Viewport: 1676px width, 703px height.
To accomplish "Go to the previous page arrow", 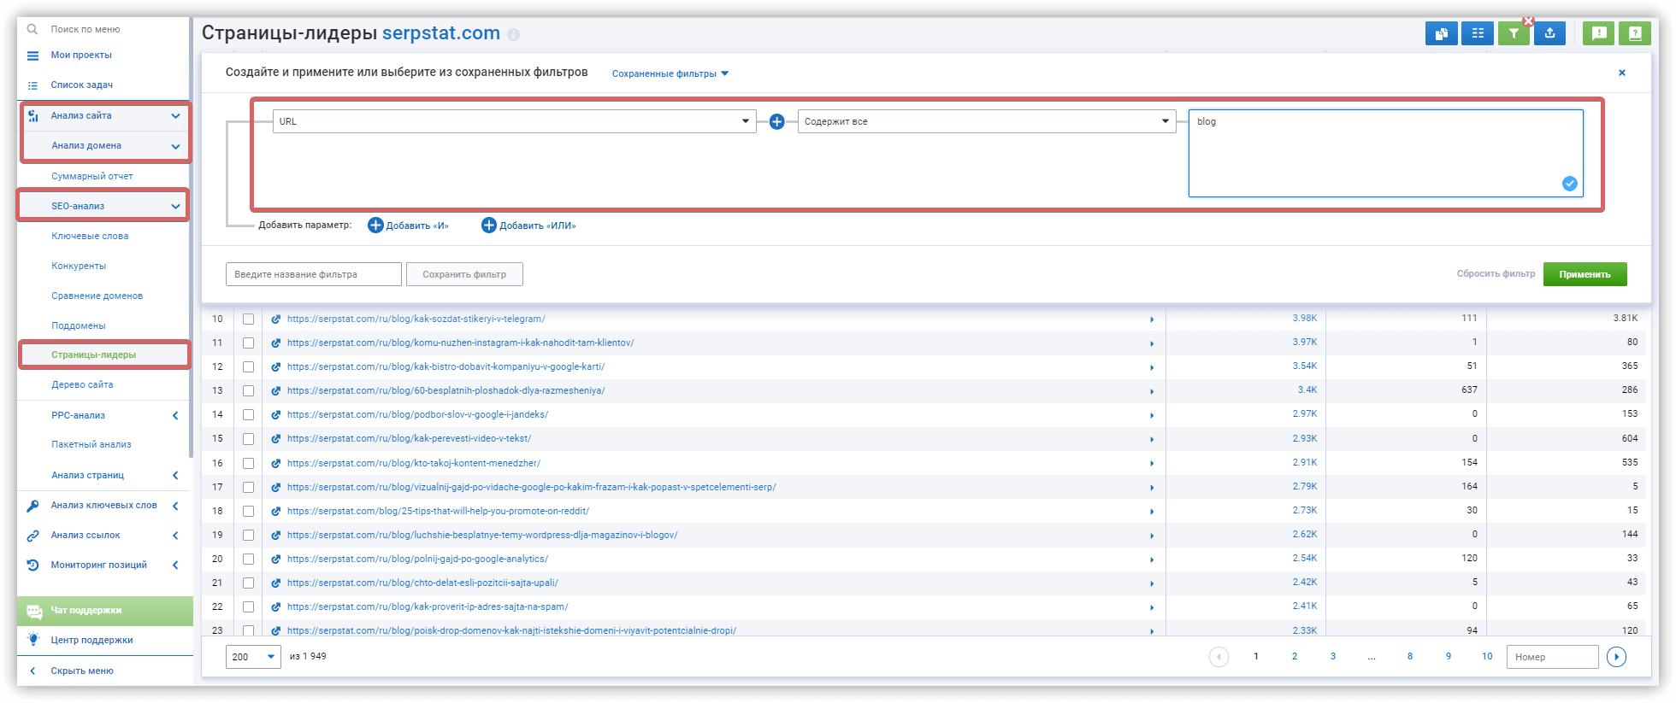I will [1219, 657].
